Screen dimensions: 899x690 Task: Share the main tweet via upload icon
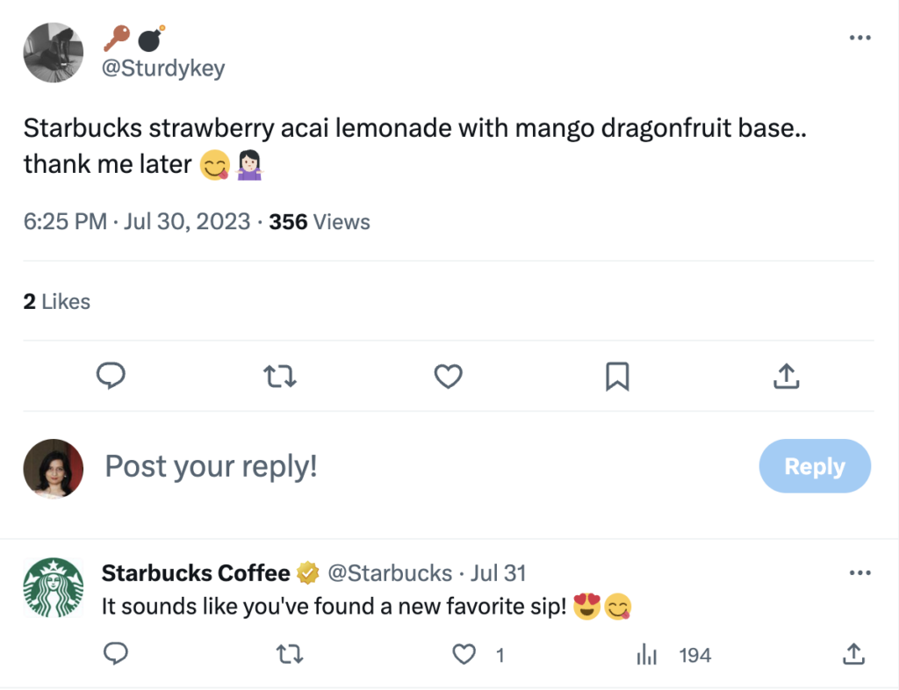click(x=786, y=376)
